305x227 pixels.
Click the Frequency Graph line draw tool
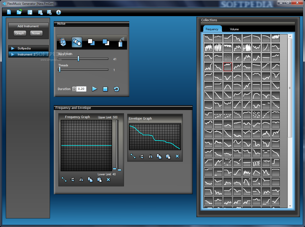point(64,180)
